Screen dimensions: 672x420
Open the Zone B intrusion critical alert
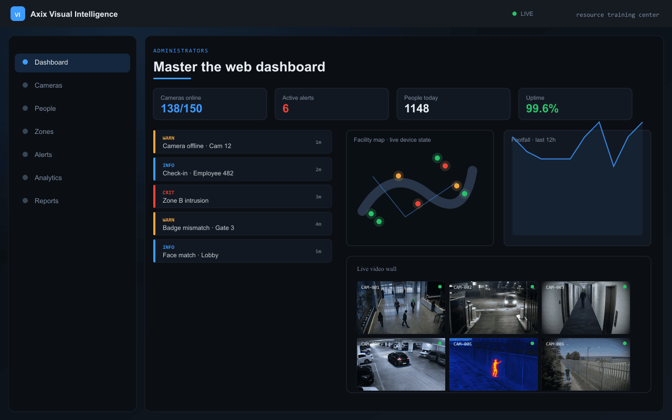[x=243, y=196]
